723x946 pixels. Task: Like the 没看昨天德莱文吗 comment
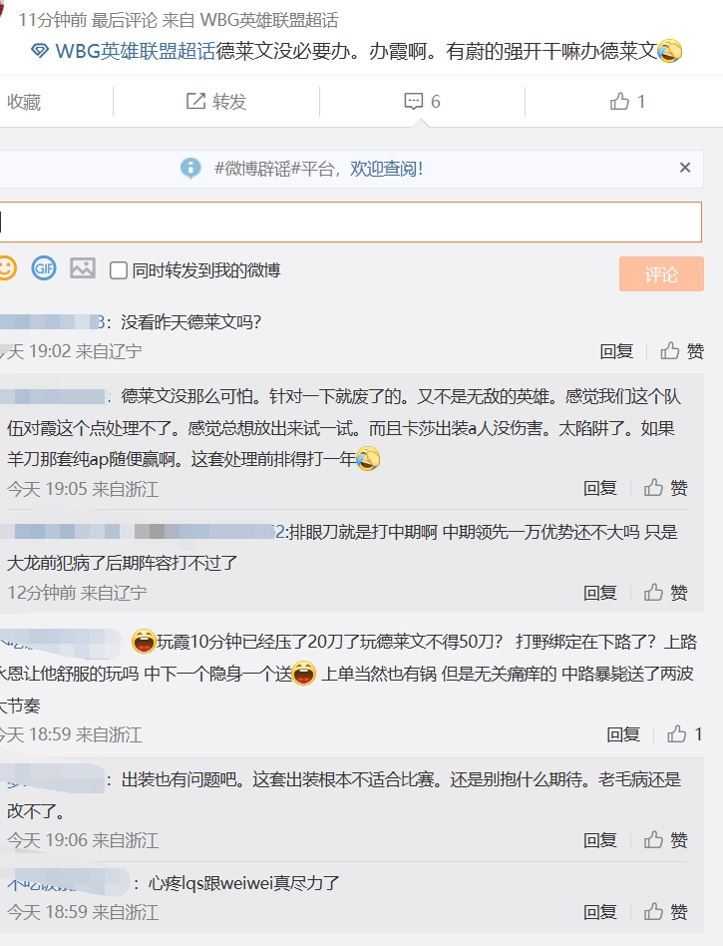click(x=682, y=351)
